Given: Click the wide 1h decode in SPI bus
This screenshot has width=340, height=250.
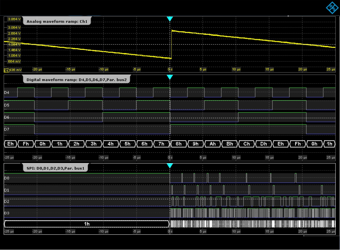Looking at the screenshot, I should coord(86,224).
